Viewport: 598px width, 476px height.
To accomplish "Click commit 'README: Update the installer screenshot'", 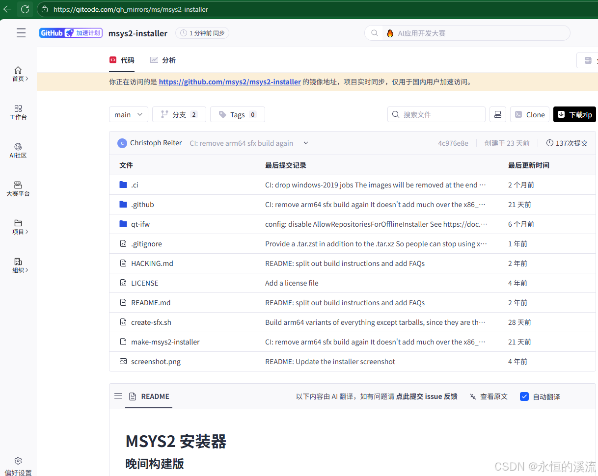I will (330, 362).
